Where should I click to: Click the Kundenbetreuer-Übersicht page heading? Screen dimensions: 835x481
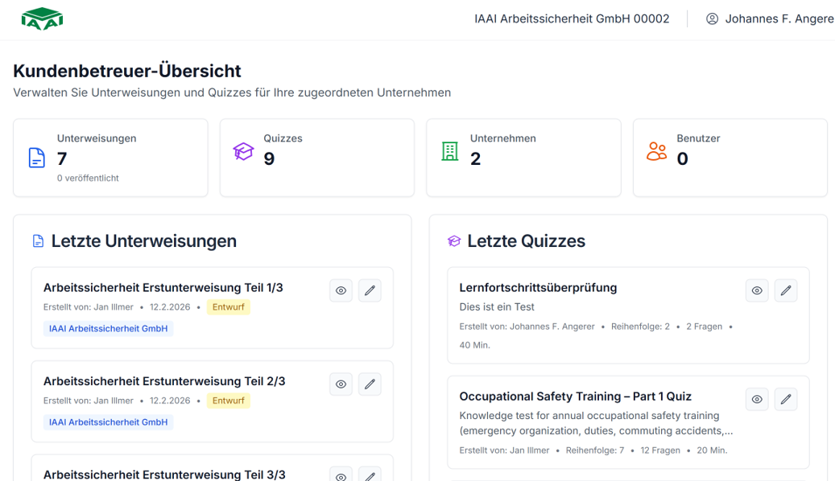pyautogui.click(x=127, y=71)
